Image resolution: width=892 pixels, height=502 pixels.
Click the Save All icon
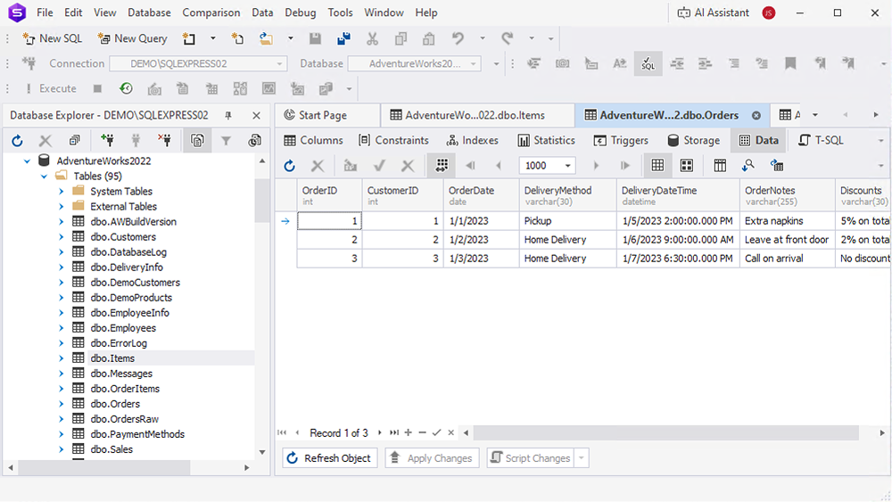point(343,38)
